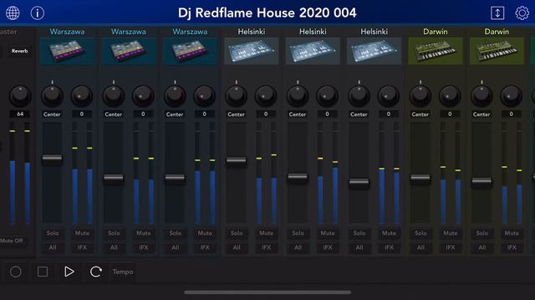
Task: Open the second Warszawa gadget thumbnail
Action: [x=129, y=51]
